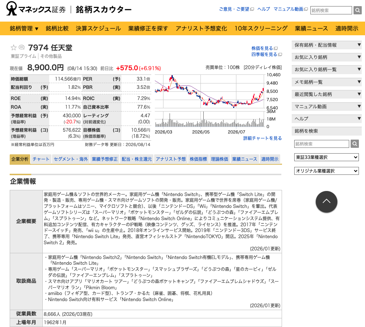Open external link icon beside ご意見・ご要望
Image resolution: width=365 pixels, height=327 pixels.
coord(252,9)
